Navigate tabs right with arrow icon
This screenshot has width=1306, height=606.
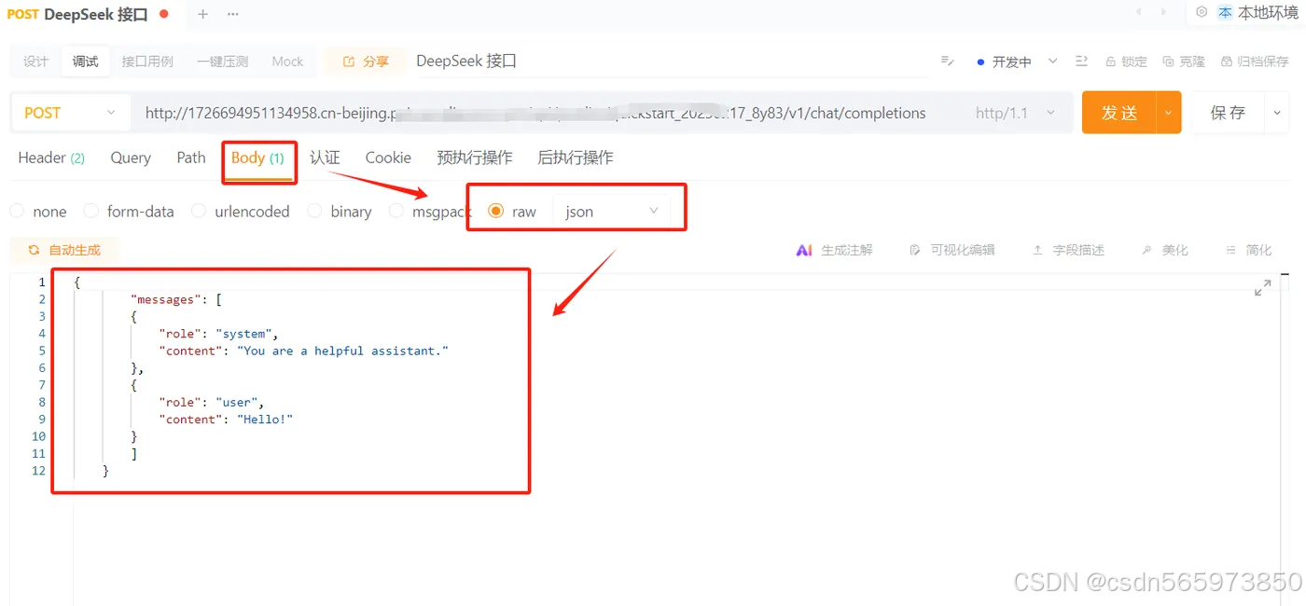pyautogui.click(x=1163, y=12)
